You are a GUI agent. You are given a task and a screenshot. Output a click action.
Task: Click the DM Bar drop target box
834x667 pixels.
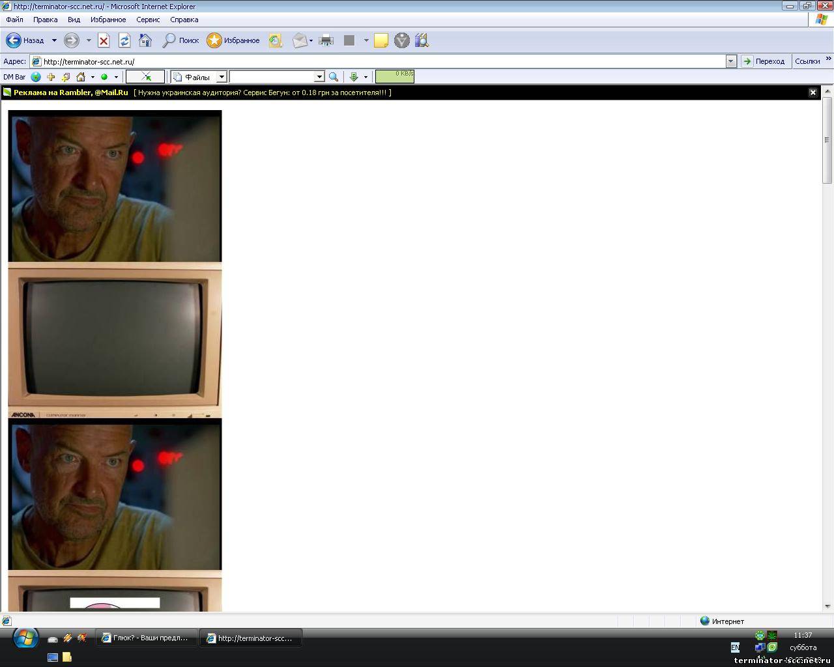tap(145, 77)
